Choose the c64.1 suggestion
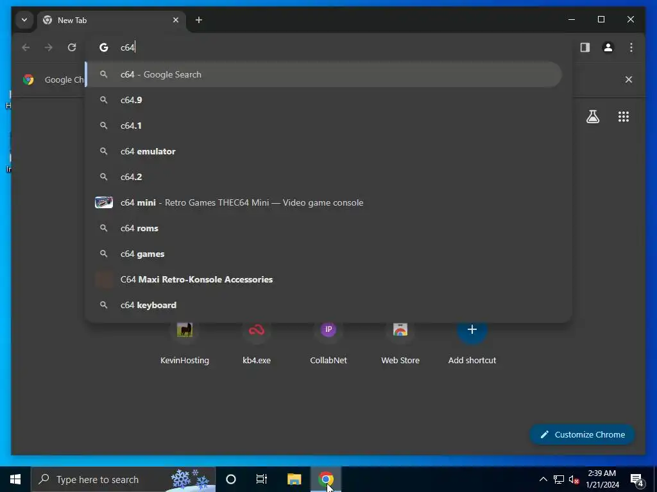This screenshot has width=657, height=492. 323,126
